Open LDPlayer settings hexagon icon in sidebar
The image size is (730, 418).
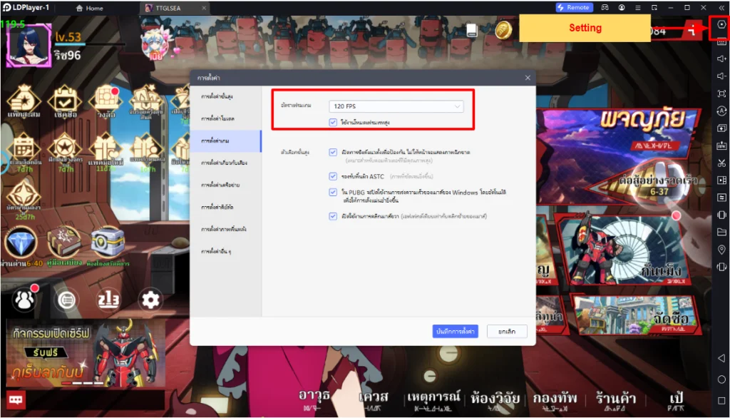point(721,24)
